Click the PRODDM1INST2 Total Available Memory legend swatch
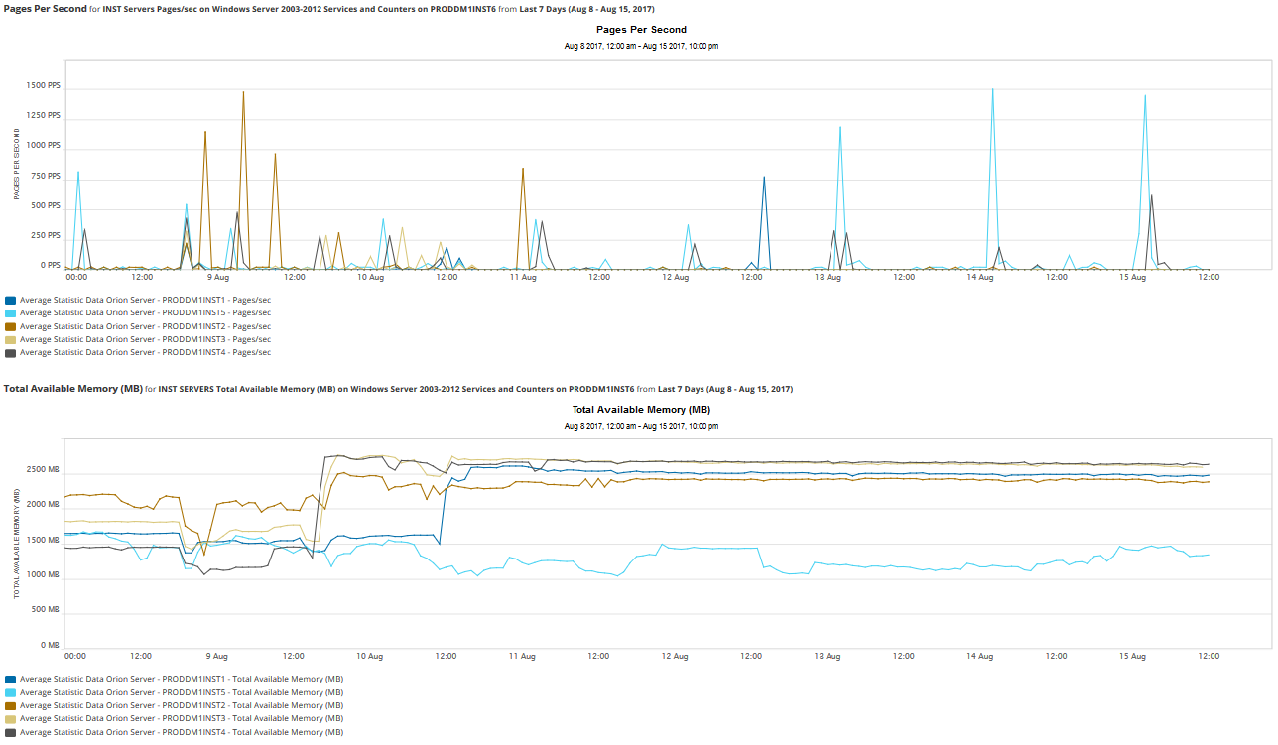The image size is (1278, 745). pos(10,705)
